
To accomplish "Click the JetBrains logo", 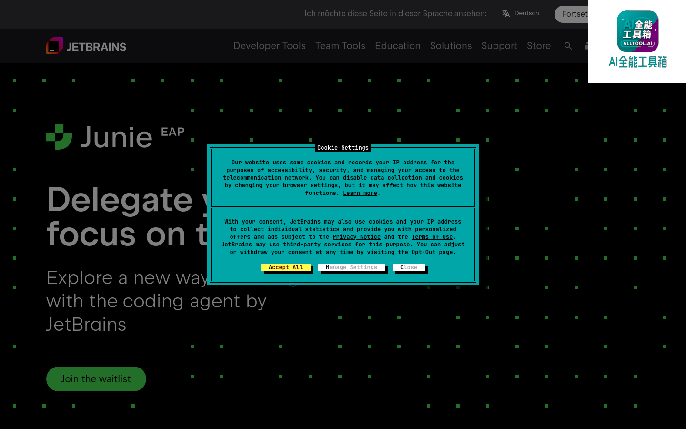I will point(86,46).
